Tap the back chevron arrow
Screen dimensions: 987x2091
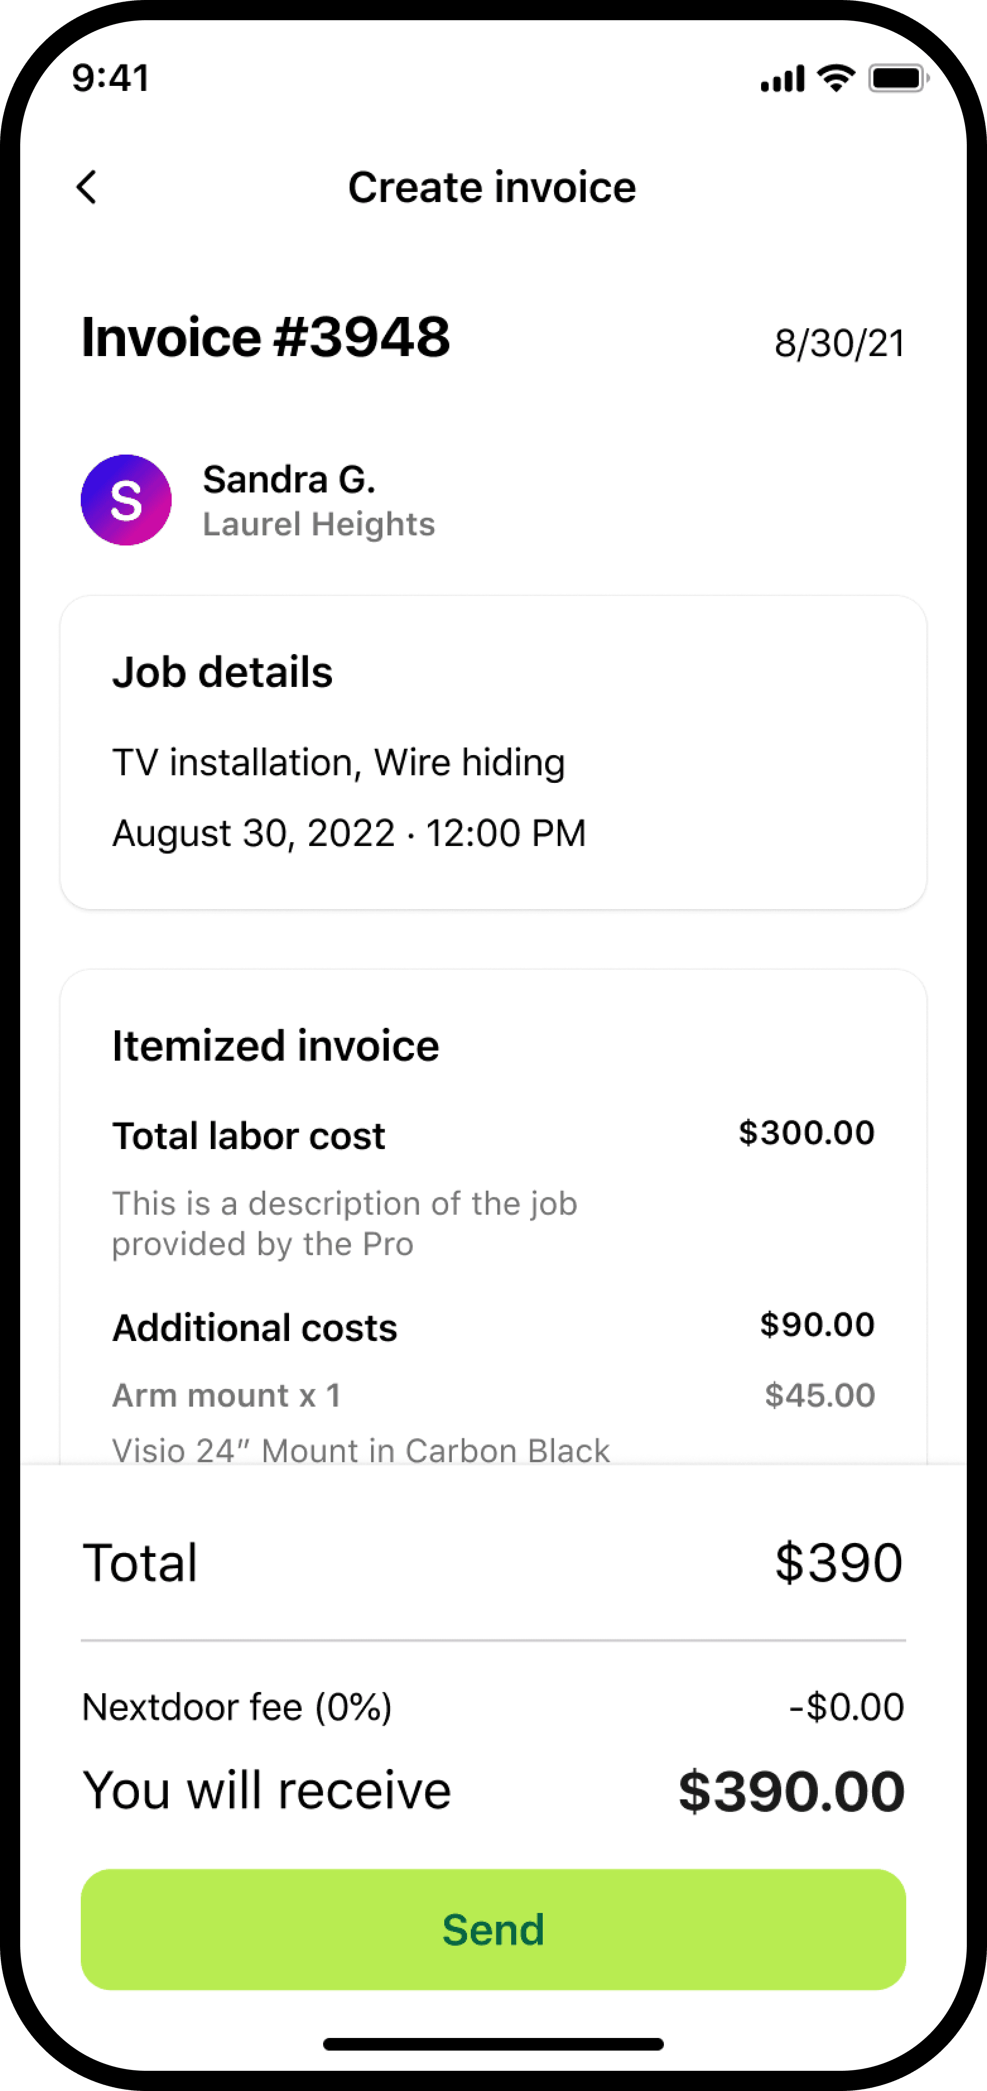coord(87,188)
